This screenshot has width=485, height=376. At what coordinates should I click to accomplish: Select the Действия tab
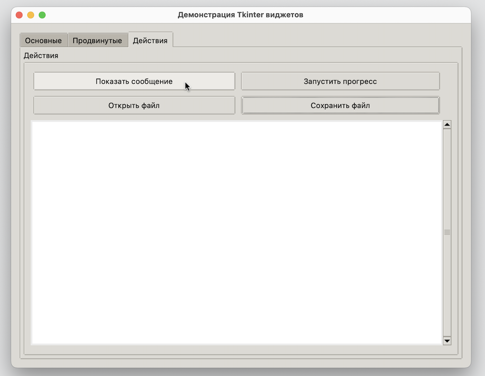(x=150, y=39)
